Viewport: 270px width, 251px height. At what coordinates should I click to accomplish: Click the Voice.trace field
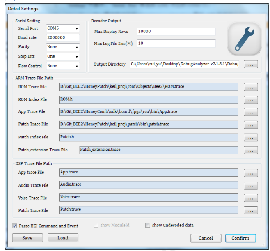[x=149, y=198]
